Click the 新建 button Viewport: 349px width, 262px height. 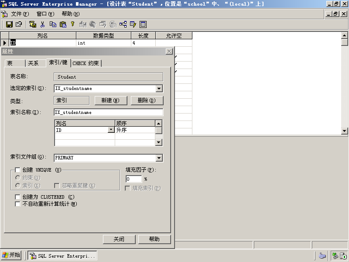pyautogui.click(x=111, y=100)
